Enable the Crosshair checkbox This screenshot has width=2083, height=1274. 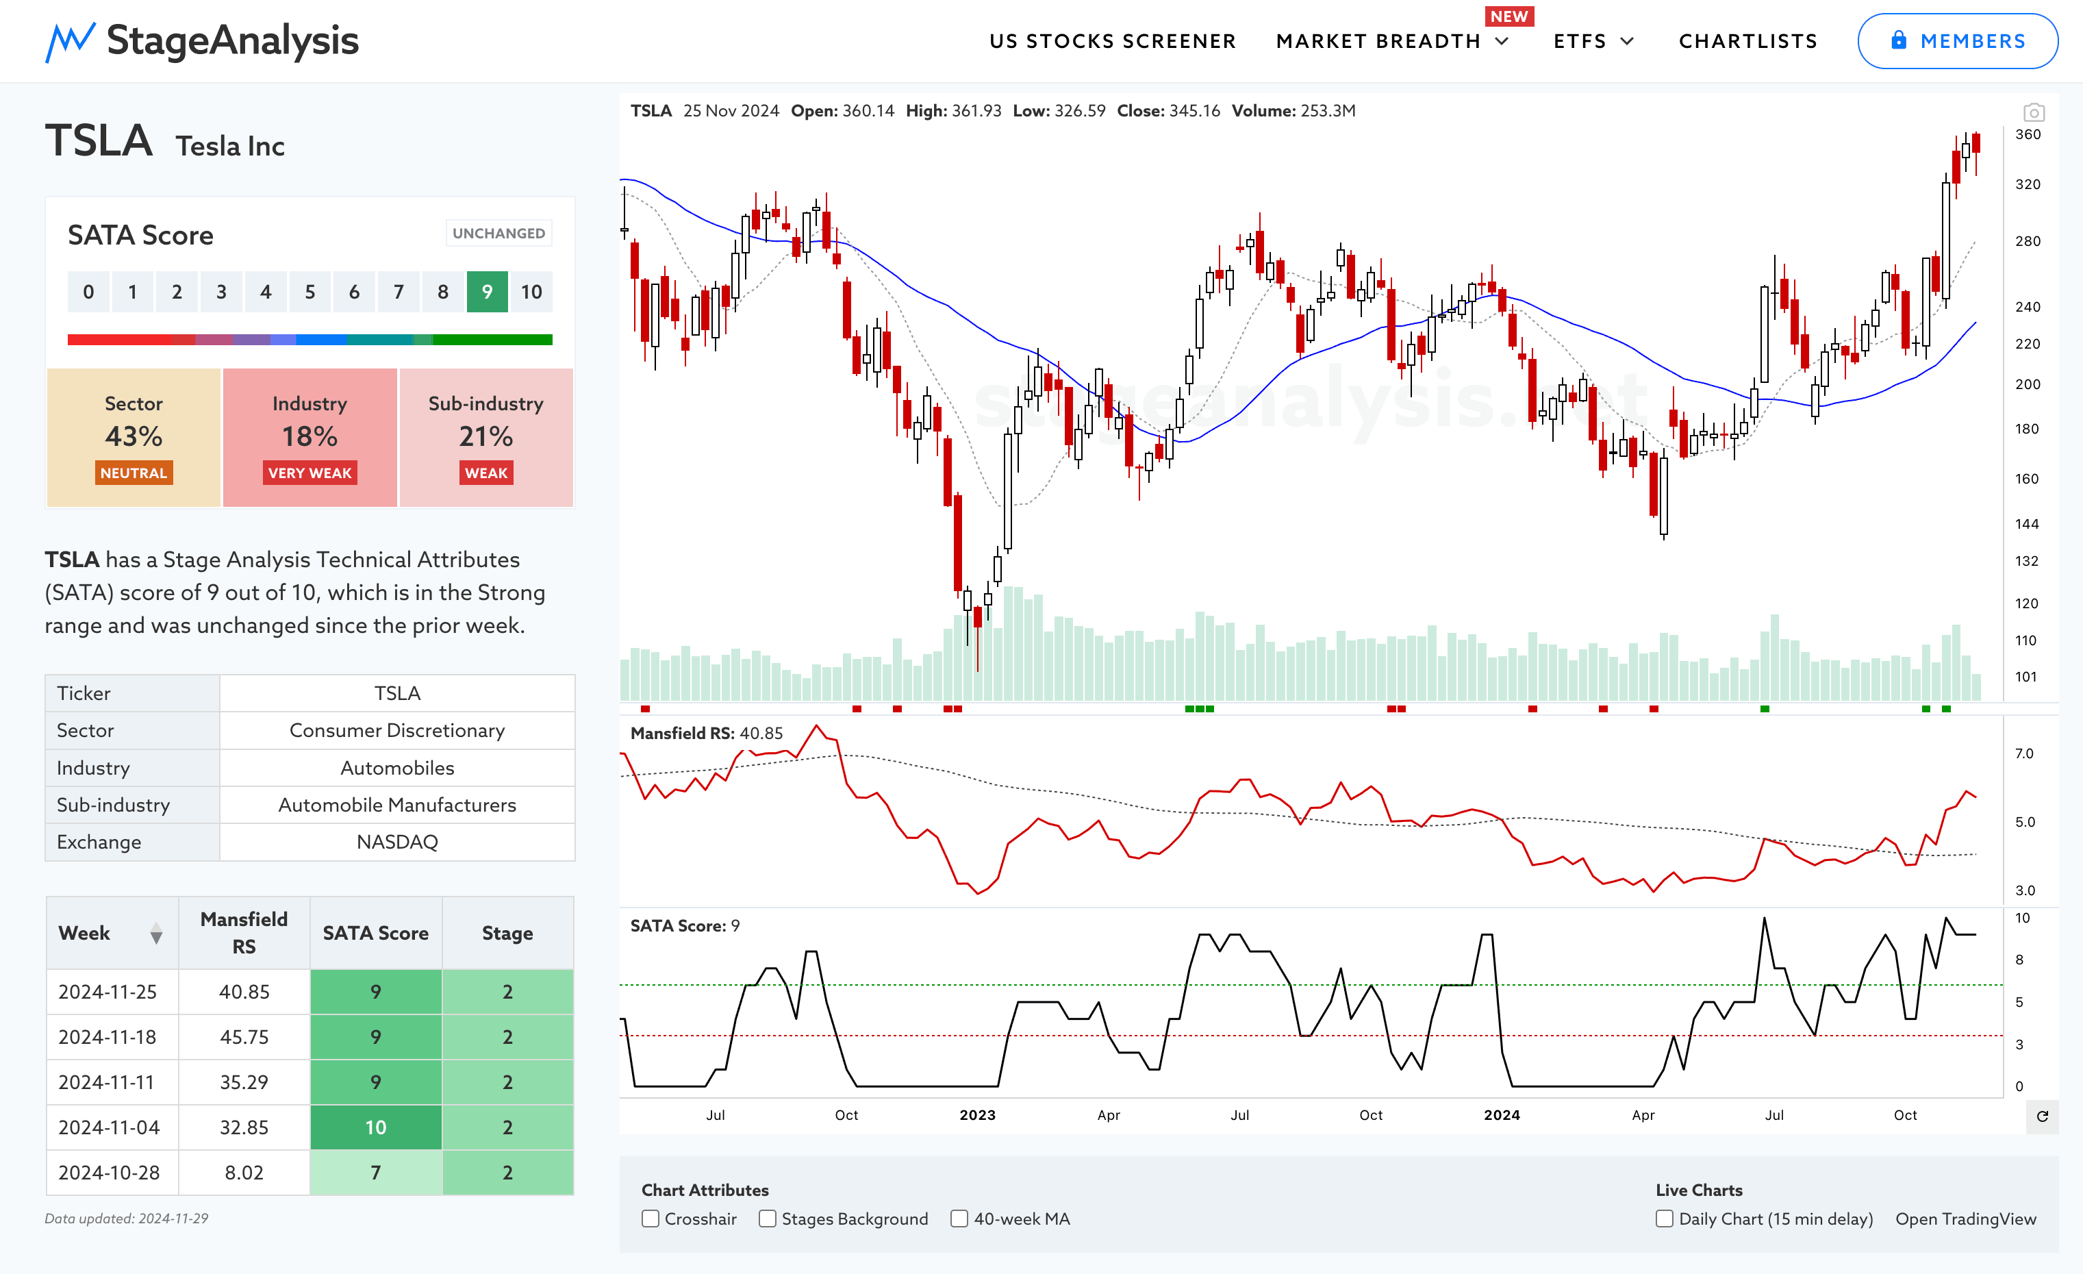pos(650,1219)
